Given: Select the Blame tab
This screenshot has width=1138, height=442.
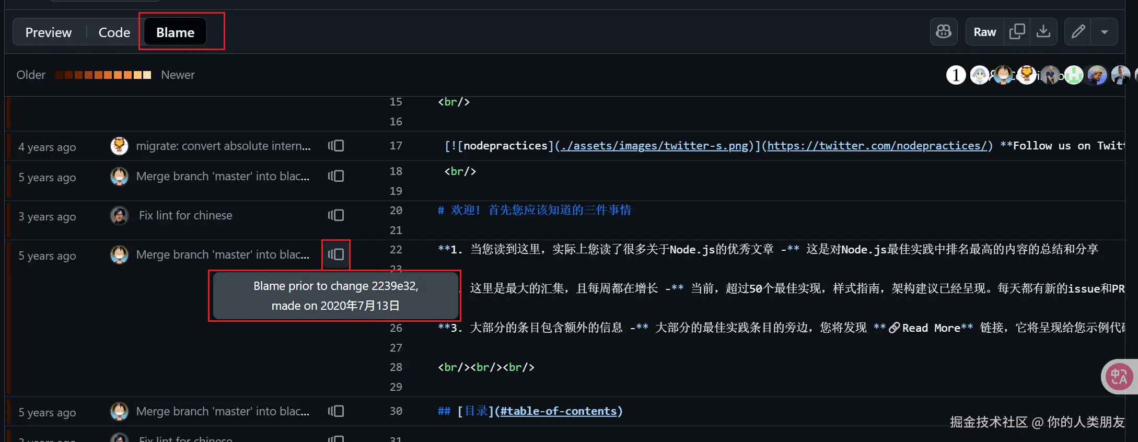Looking at the screenshot, I should pyautogui.click(x=175, y=32).
